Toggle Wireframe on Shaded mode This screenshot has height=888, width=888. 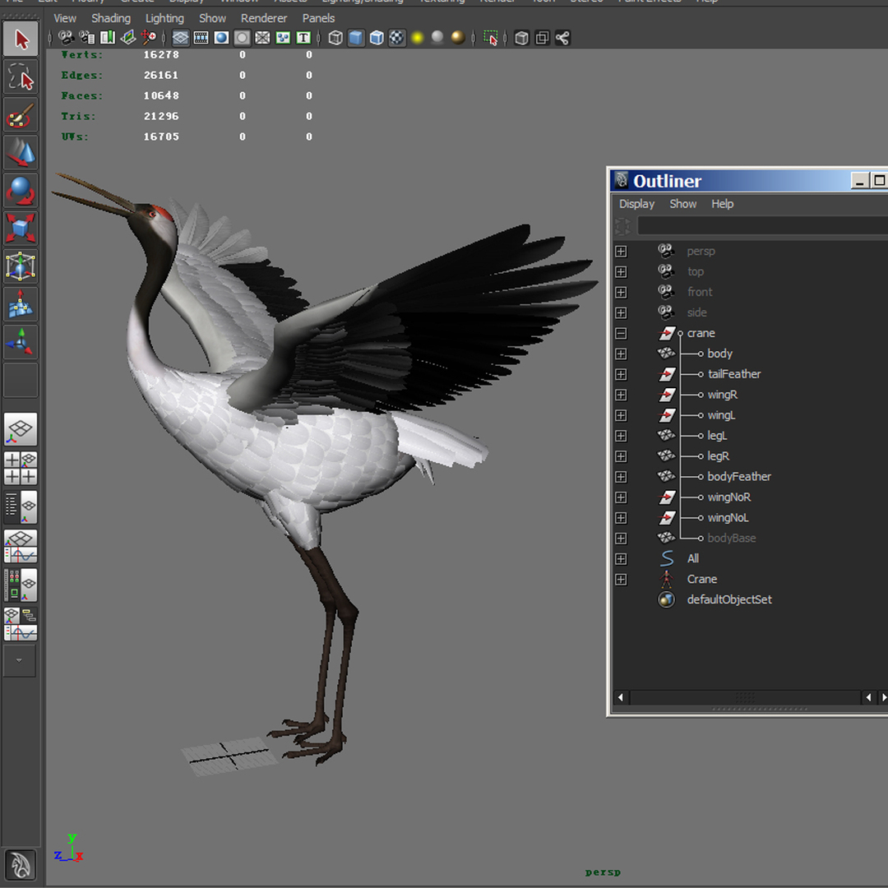377,38
